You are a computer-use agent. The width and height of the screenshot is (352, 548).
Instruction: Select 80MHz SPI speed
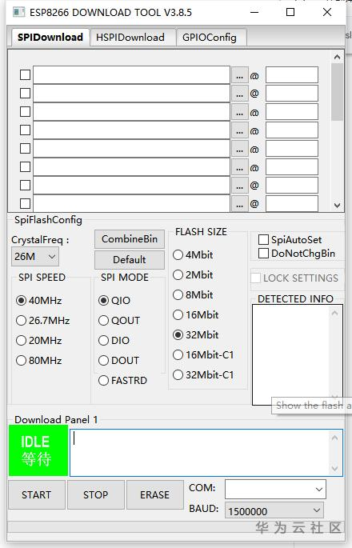point(22,360)
